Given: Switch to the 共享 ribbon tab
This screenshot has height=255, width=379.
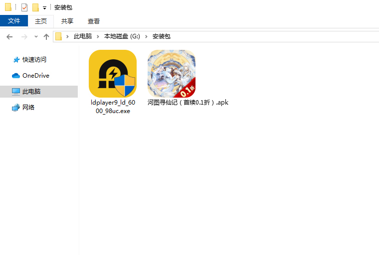Looking at the screenshot, I should 67,21.
